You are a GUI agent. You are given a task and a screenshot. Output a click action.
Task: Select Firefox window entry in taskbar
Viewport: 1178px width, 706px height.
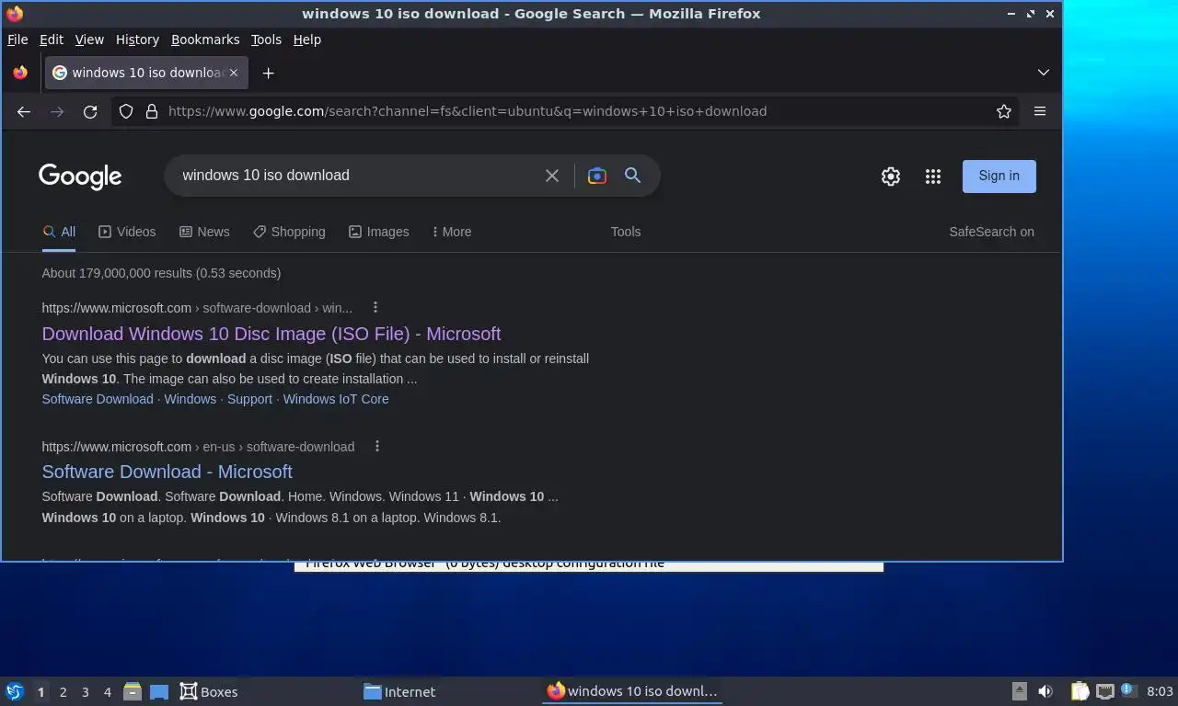[x=632, y=691]
